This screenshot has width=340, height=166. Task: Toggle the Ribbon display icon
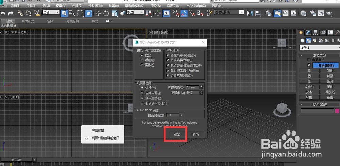pyautogui.click(x=277, y=13)
